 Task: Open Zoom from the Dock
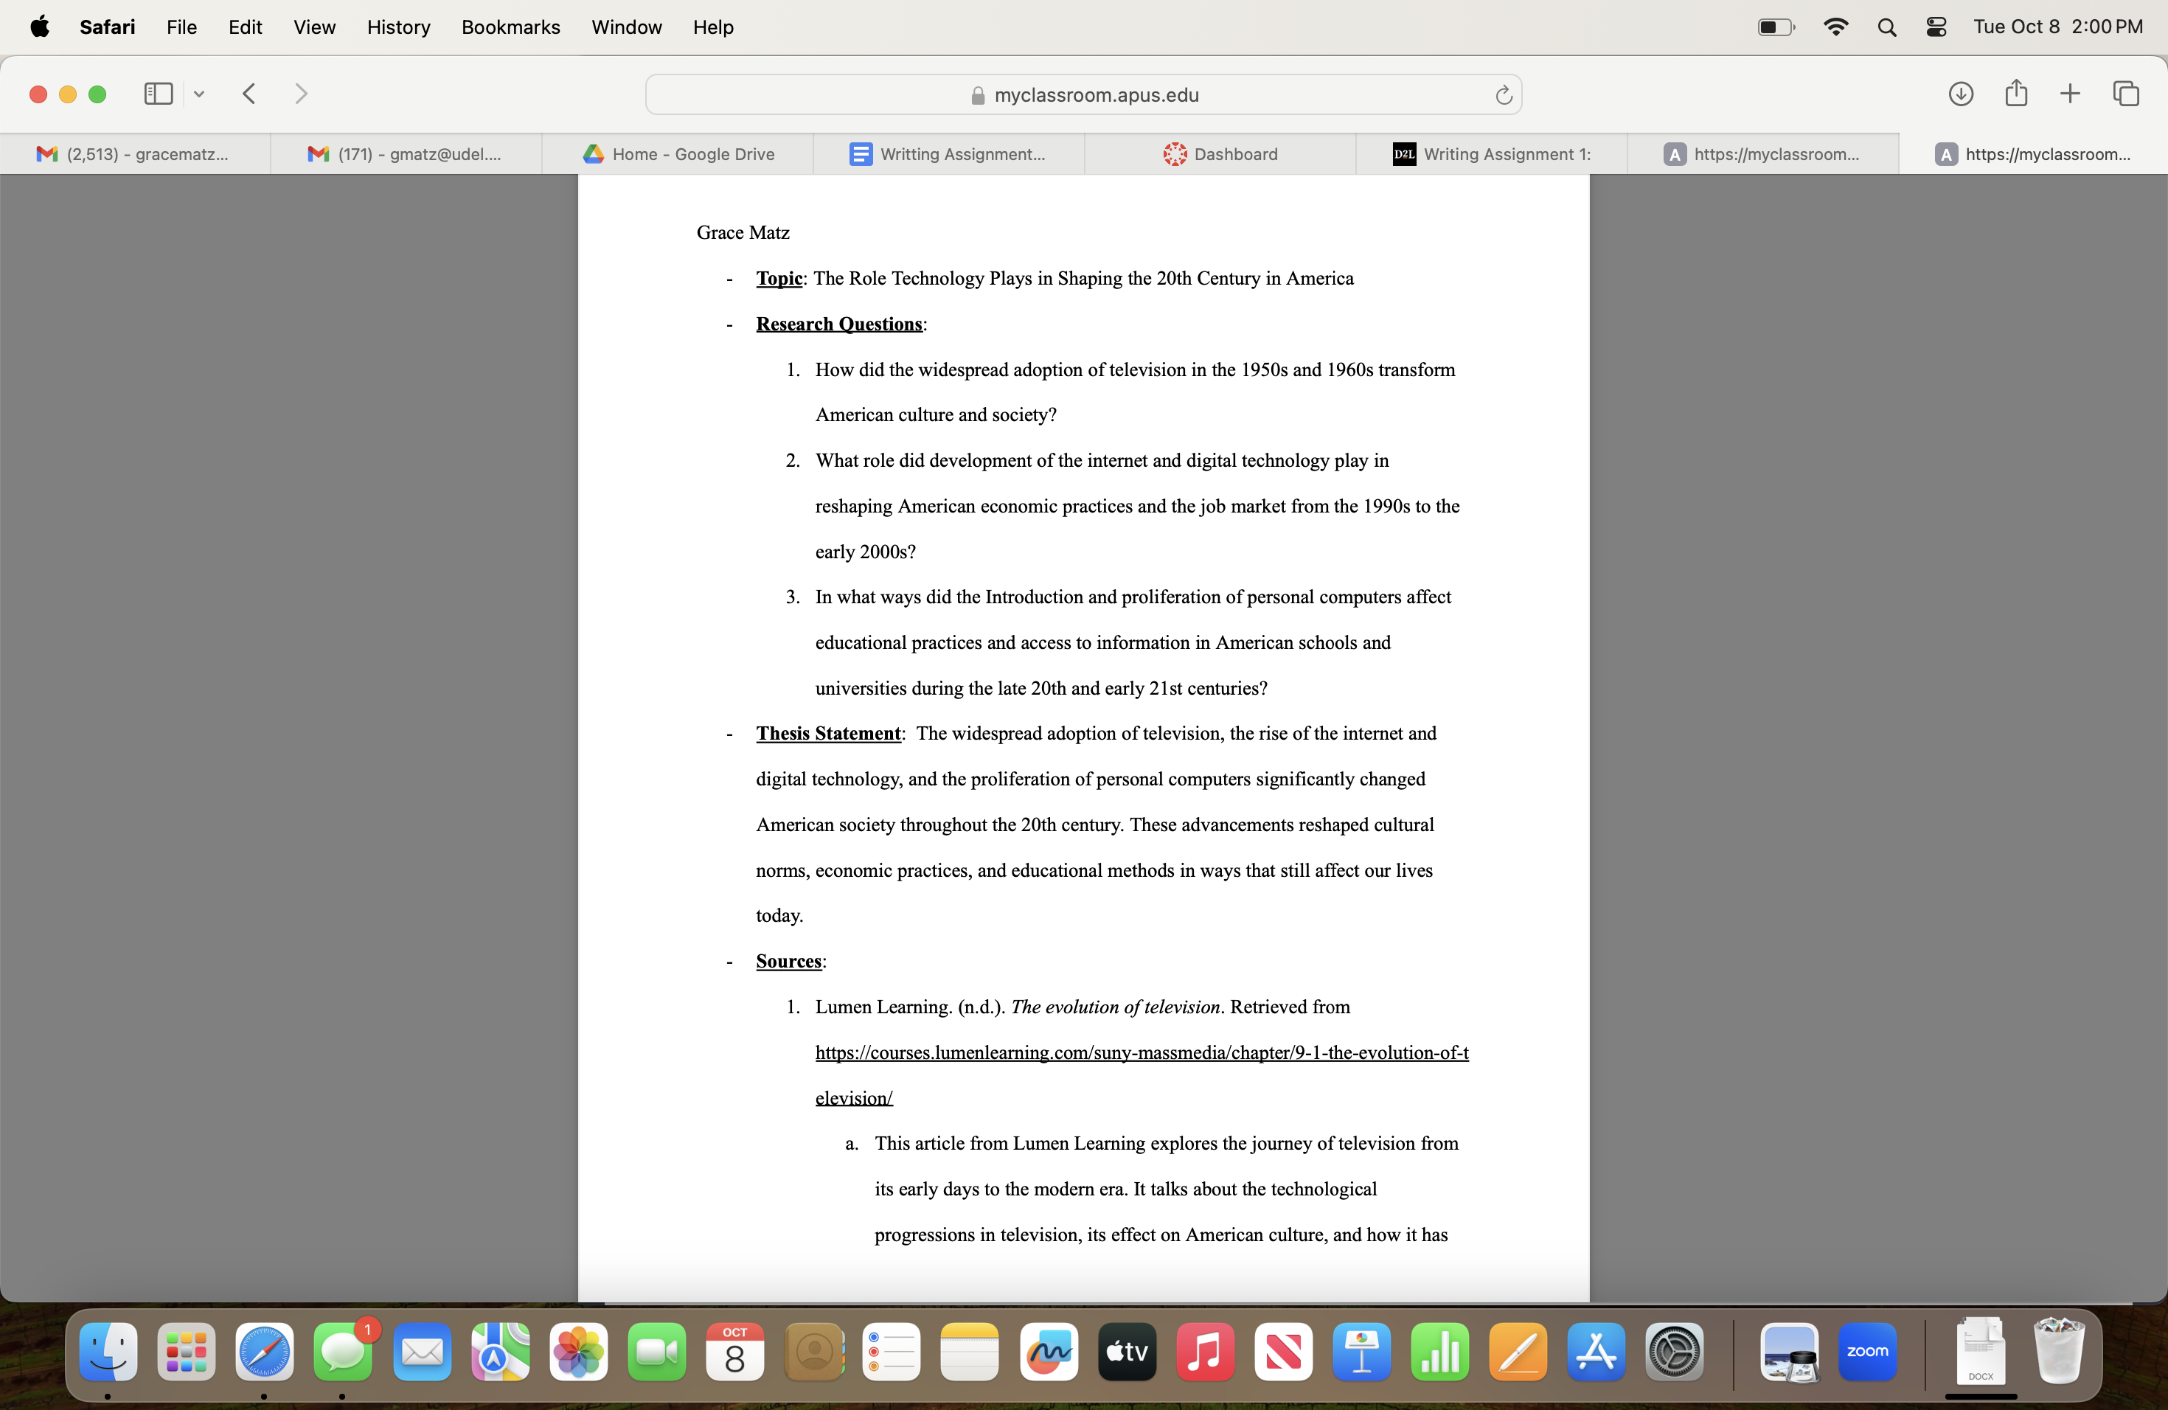[1869, 1353]
